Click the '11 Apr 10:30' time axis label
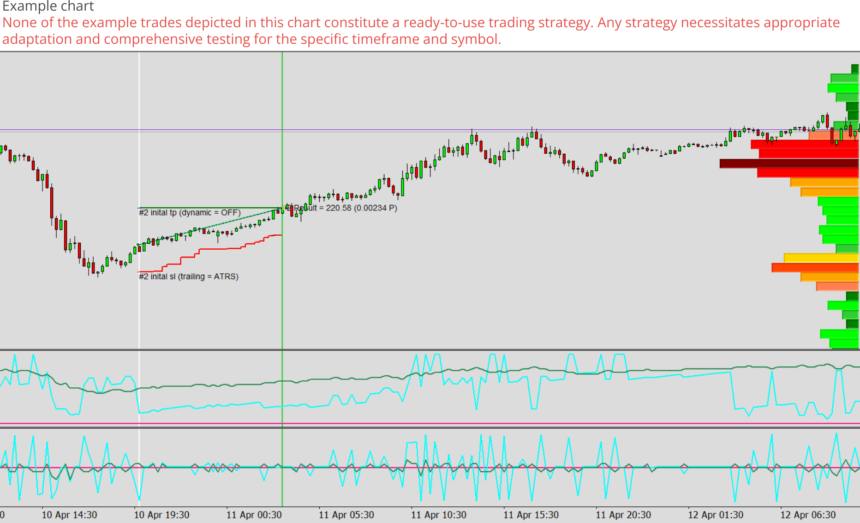Image resolution: width=860 pixels, height=523 pixels. point(438,515)
